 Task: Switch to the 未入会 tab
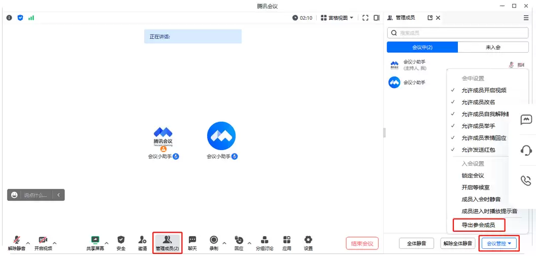(493, 48)
